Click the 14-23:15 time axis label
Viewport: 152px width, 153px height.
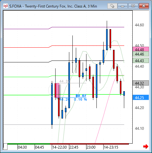click(111, 147)
